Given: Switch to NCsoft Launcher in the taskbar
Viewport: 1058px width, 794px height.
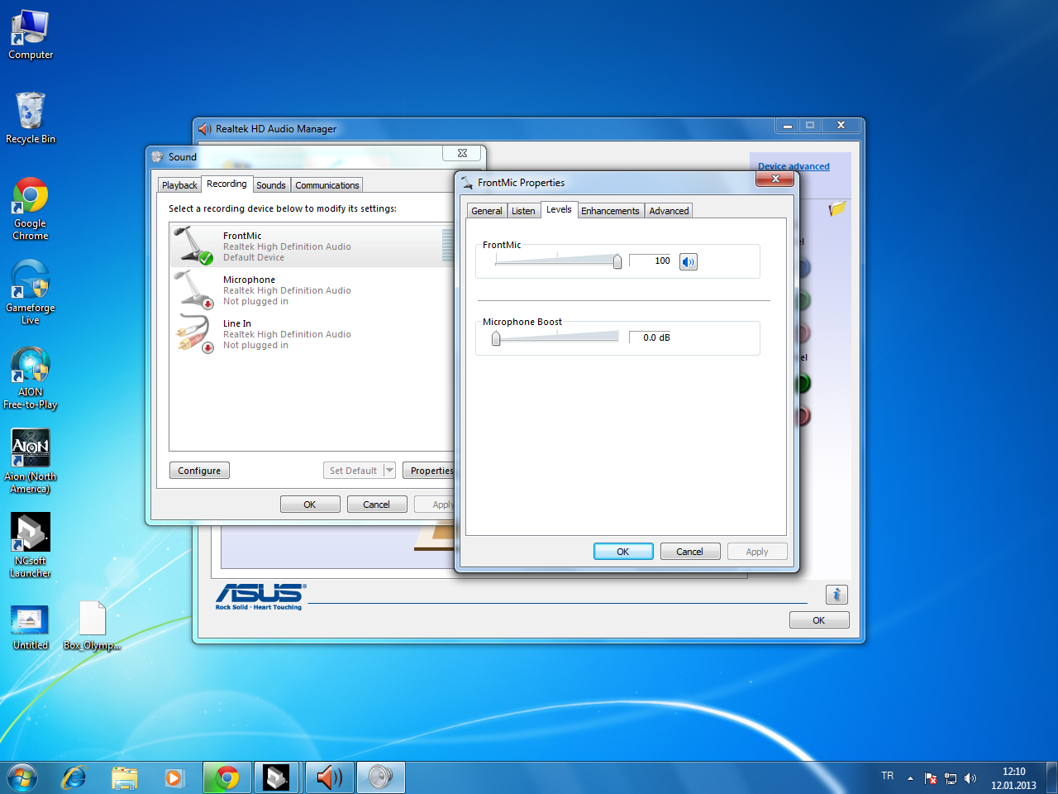Looking at the screenshot, I should (x=277, y=777).
